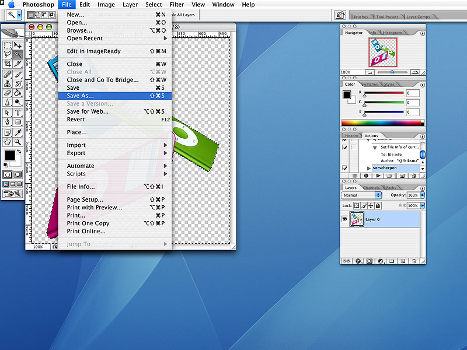Open the Opacity slider arrow
Viewport: 467px width, 350px height.
click(x=422, y=195)
